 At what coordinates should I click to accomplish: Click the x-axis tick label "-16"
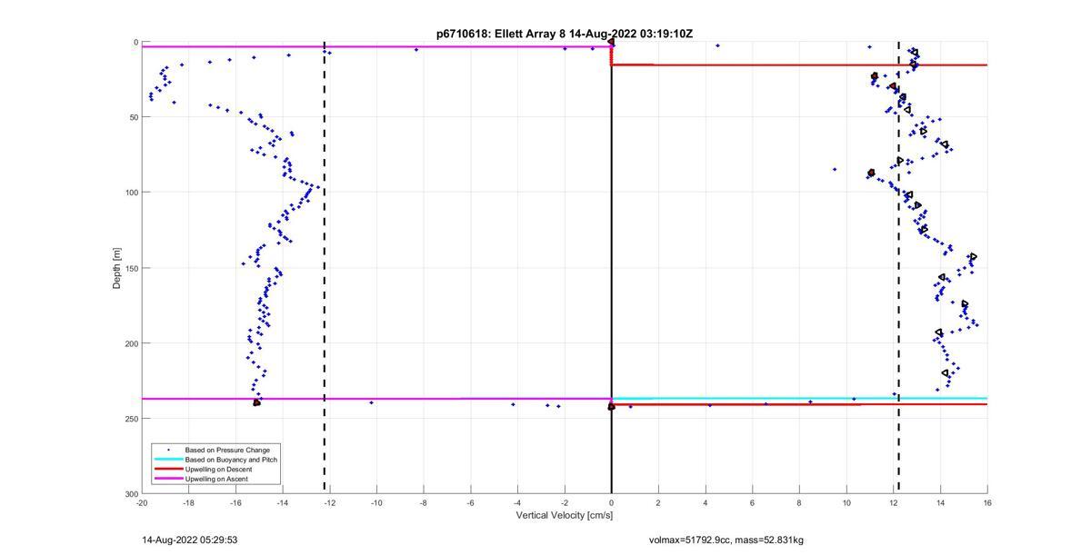pyautogui.click(x=235, y=502)
